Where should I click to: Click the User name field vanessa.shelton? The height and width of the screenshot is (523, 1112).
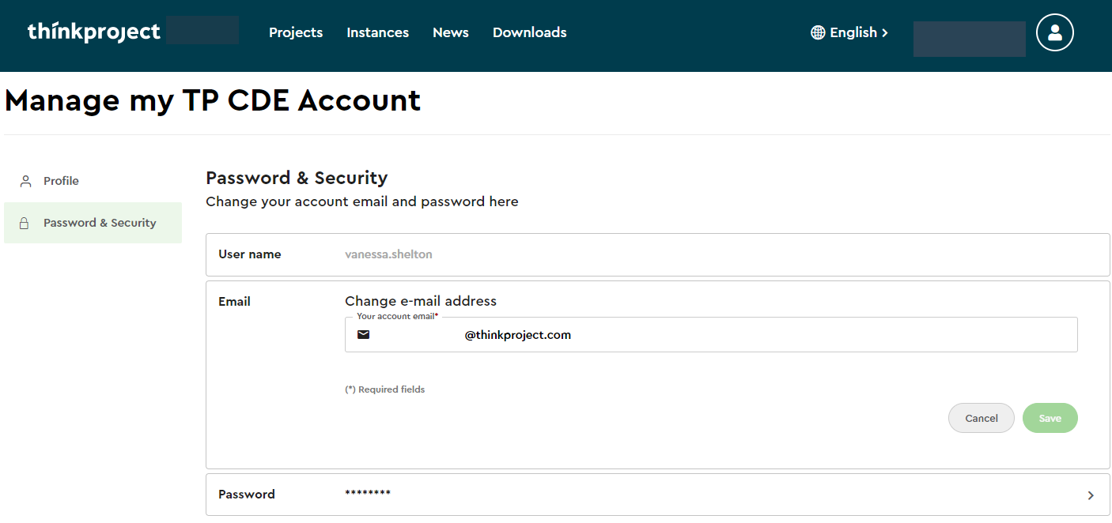[388, 254]
